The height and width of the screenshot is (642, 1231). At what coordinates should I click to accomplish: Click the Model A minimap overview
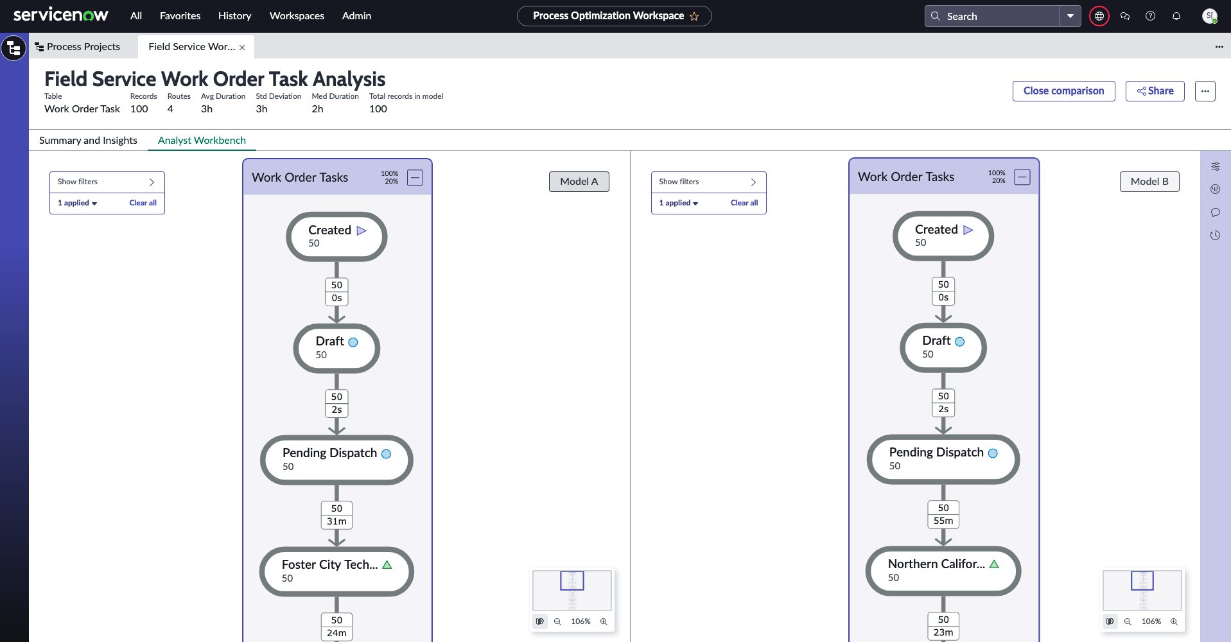click(572, 590)
